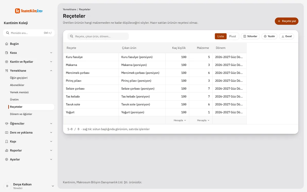The height and width of the screenshot is (192, 307).
Task: Click the Raporlar chart icon
Action: coord(6,151)
